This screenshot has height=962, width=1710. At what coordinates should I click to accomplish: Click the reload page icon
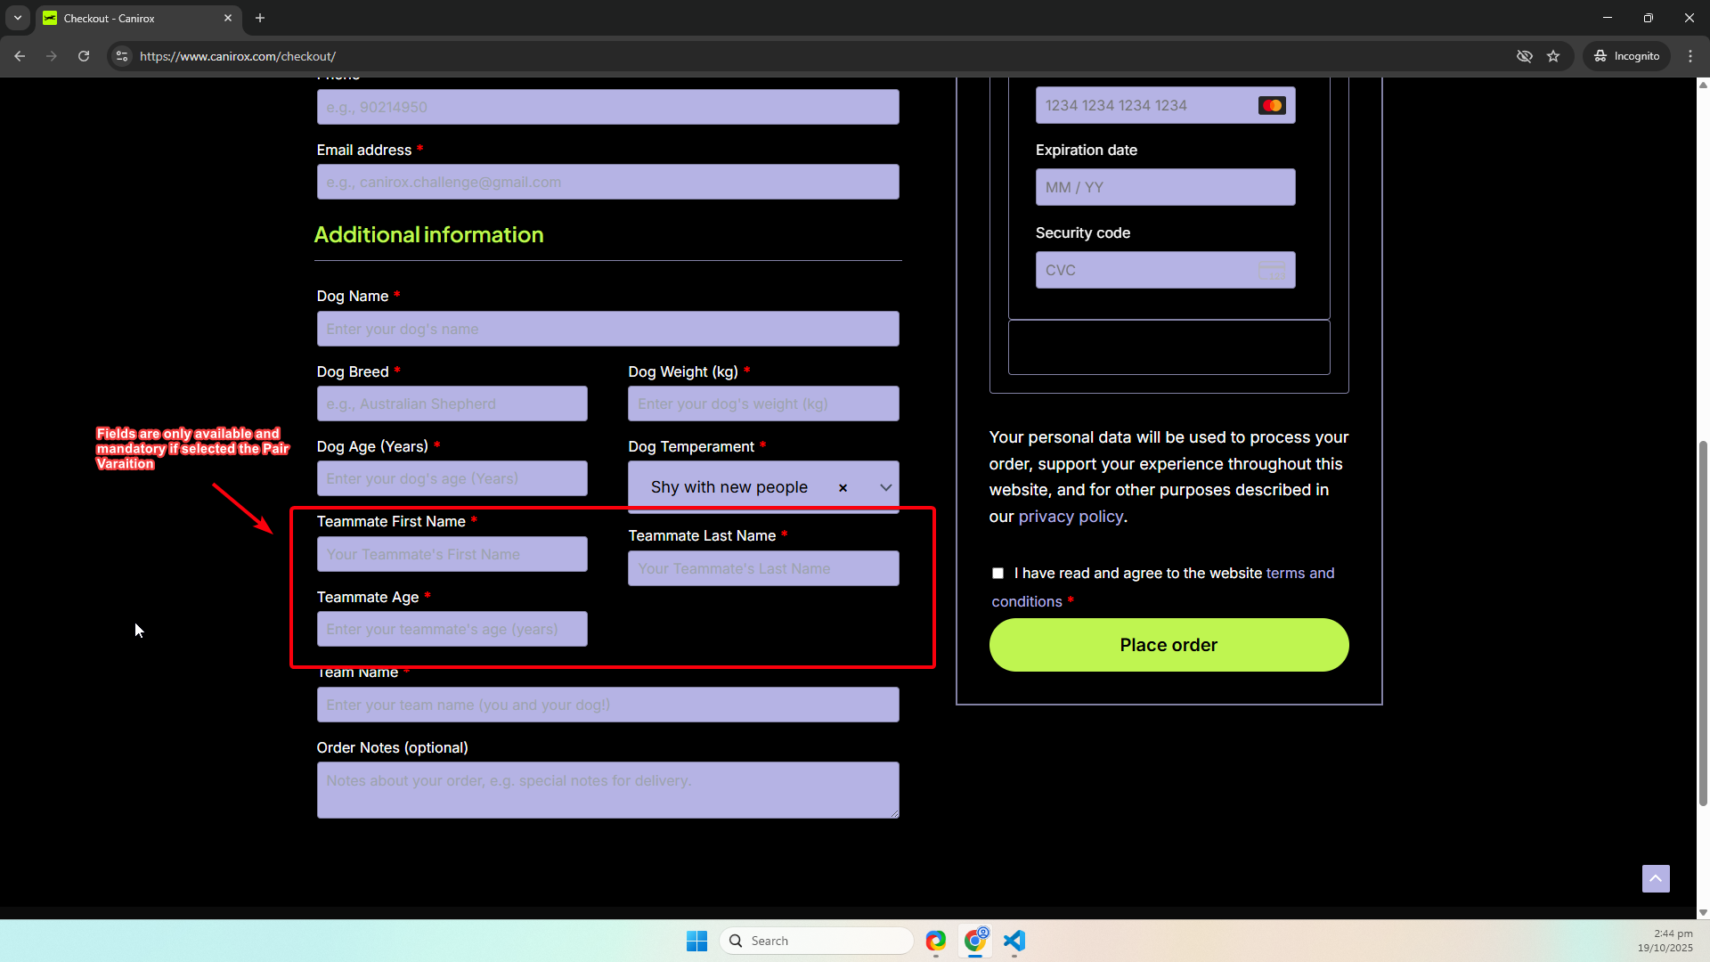84,56
